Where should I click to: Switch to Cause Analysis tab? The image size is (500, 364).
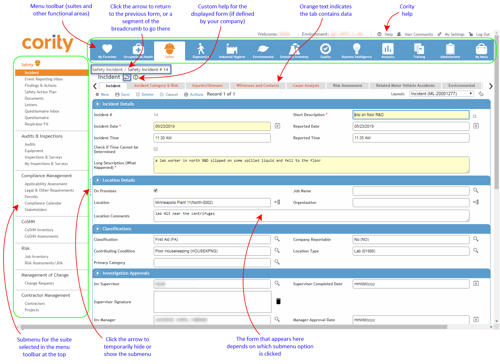tap(306, 86)
